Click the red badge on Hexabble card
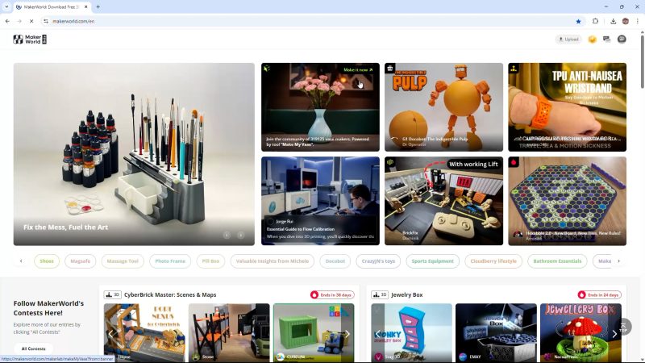Viewport: 645px width, 363px height. coord(514,162)
